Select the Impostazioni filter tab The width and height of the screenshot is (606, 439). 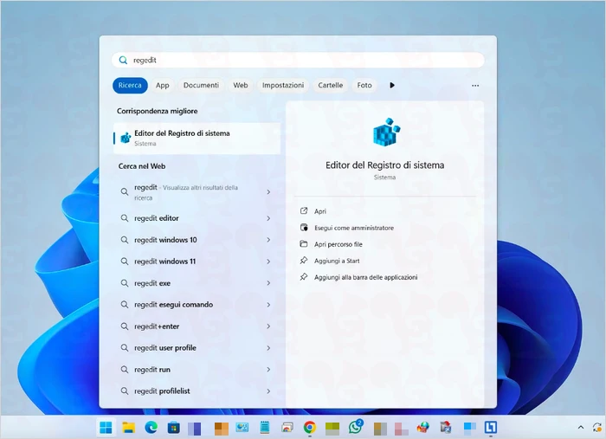283,86
